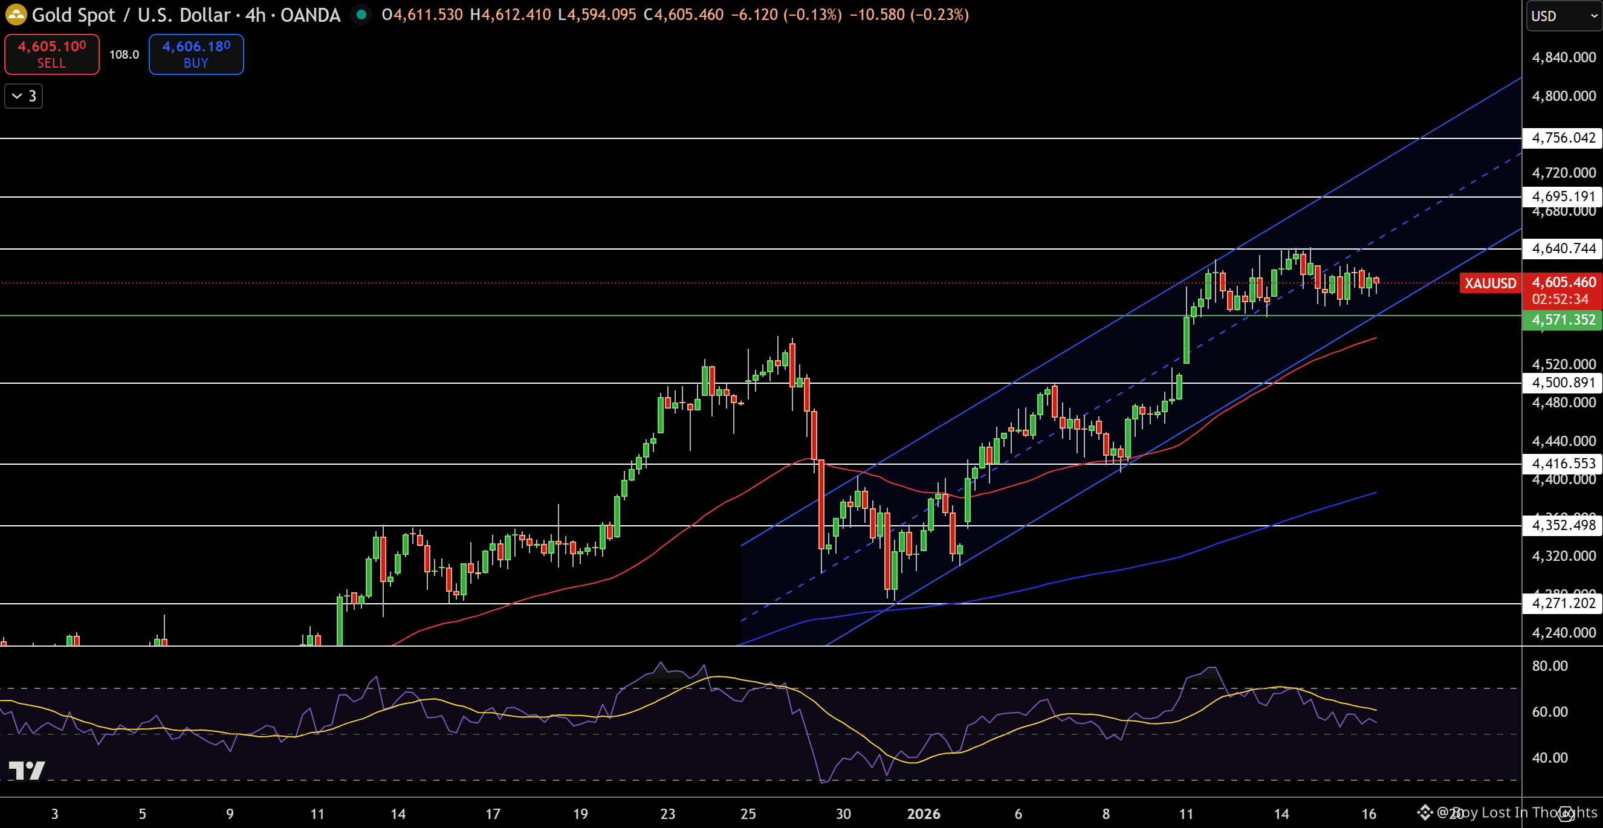
Task: Click the green market open status dot
Action: pos(361,15)
